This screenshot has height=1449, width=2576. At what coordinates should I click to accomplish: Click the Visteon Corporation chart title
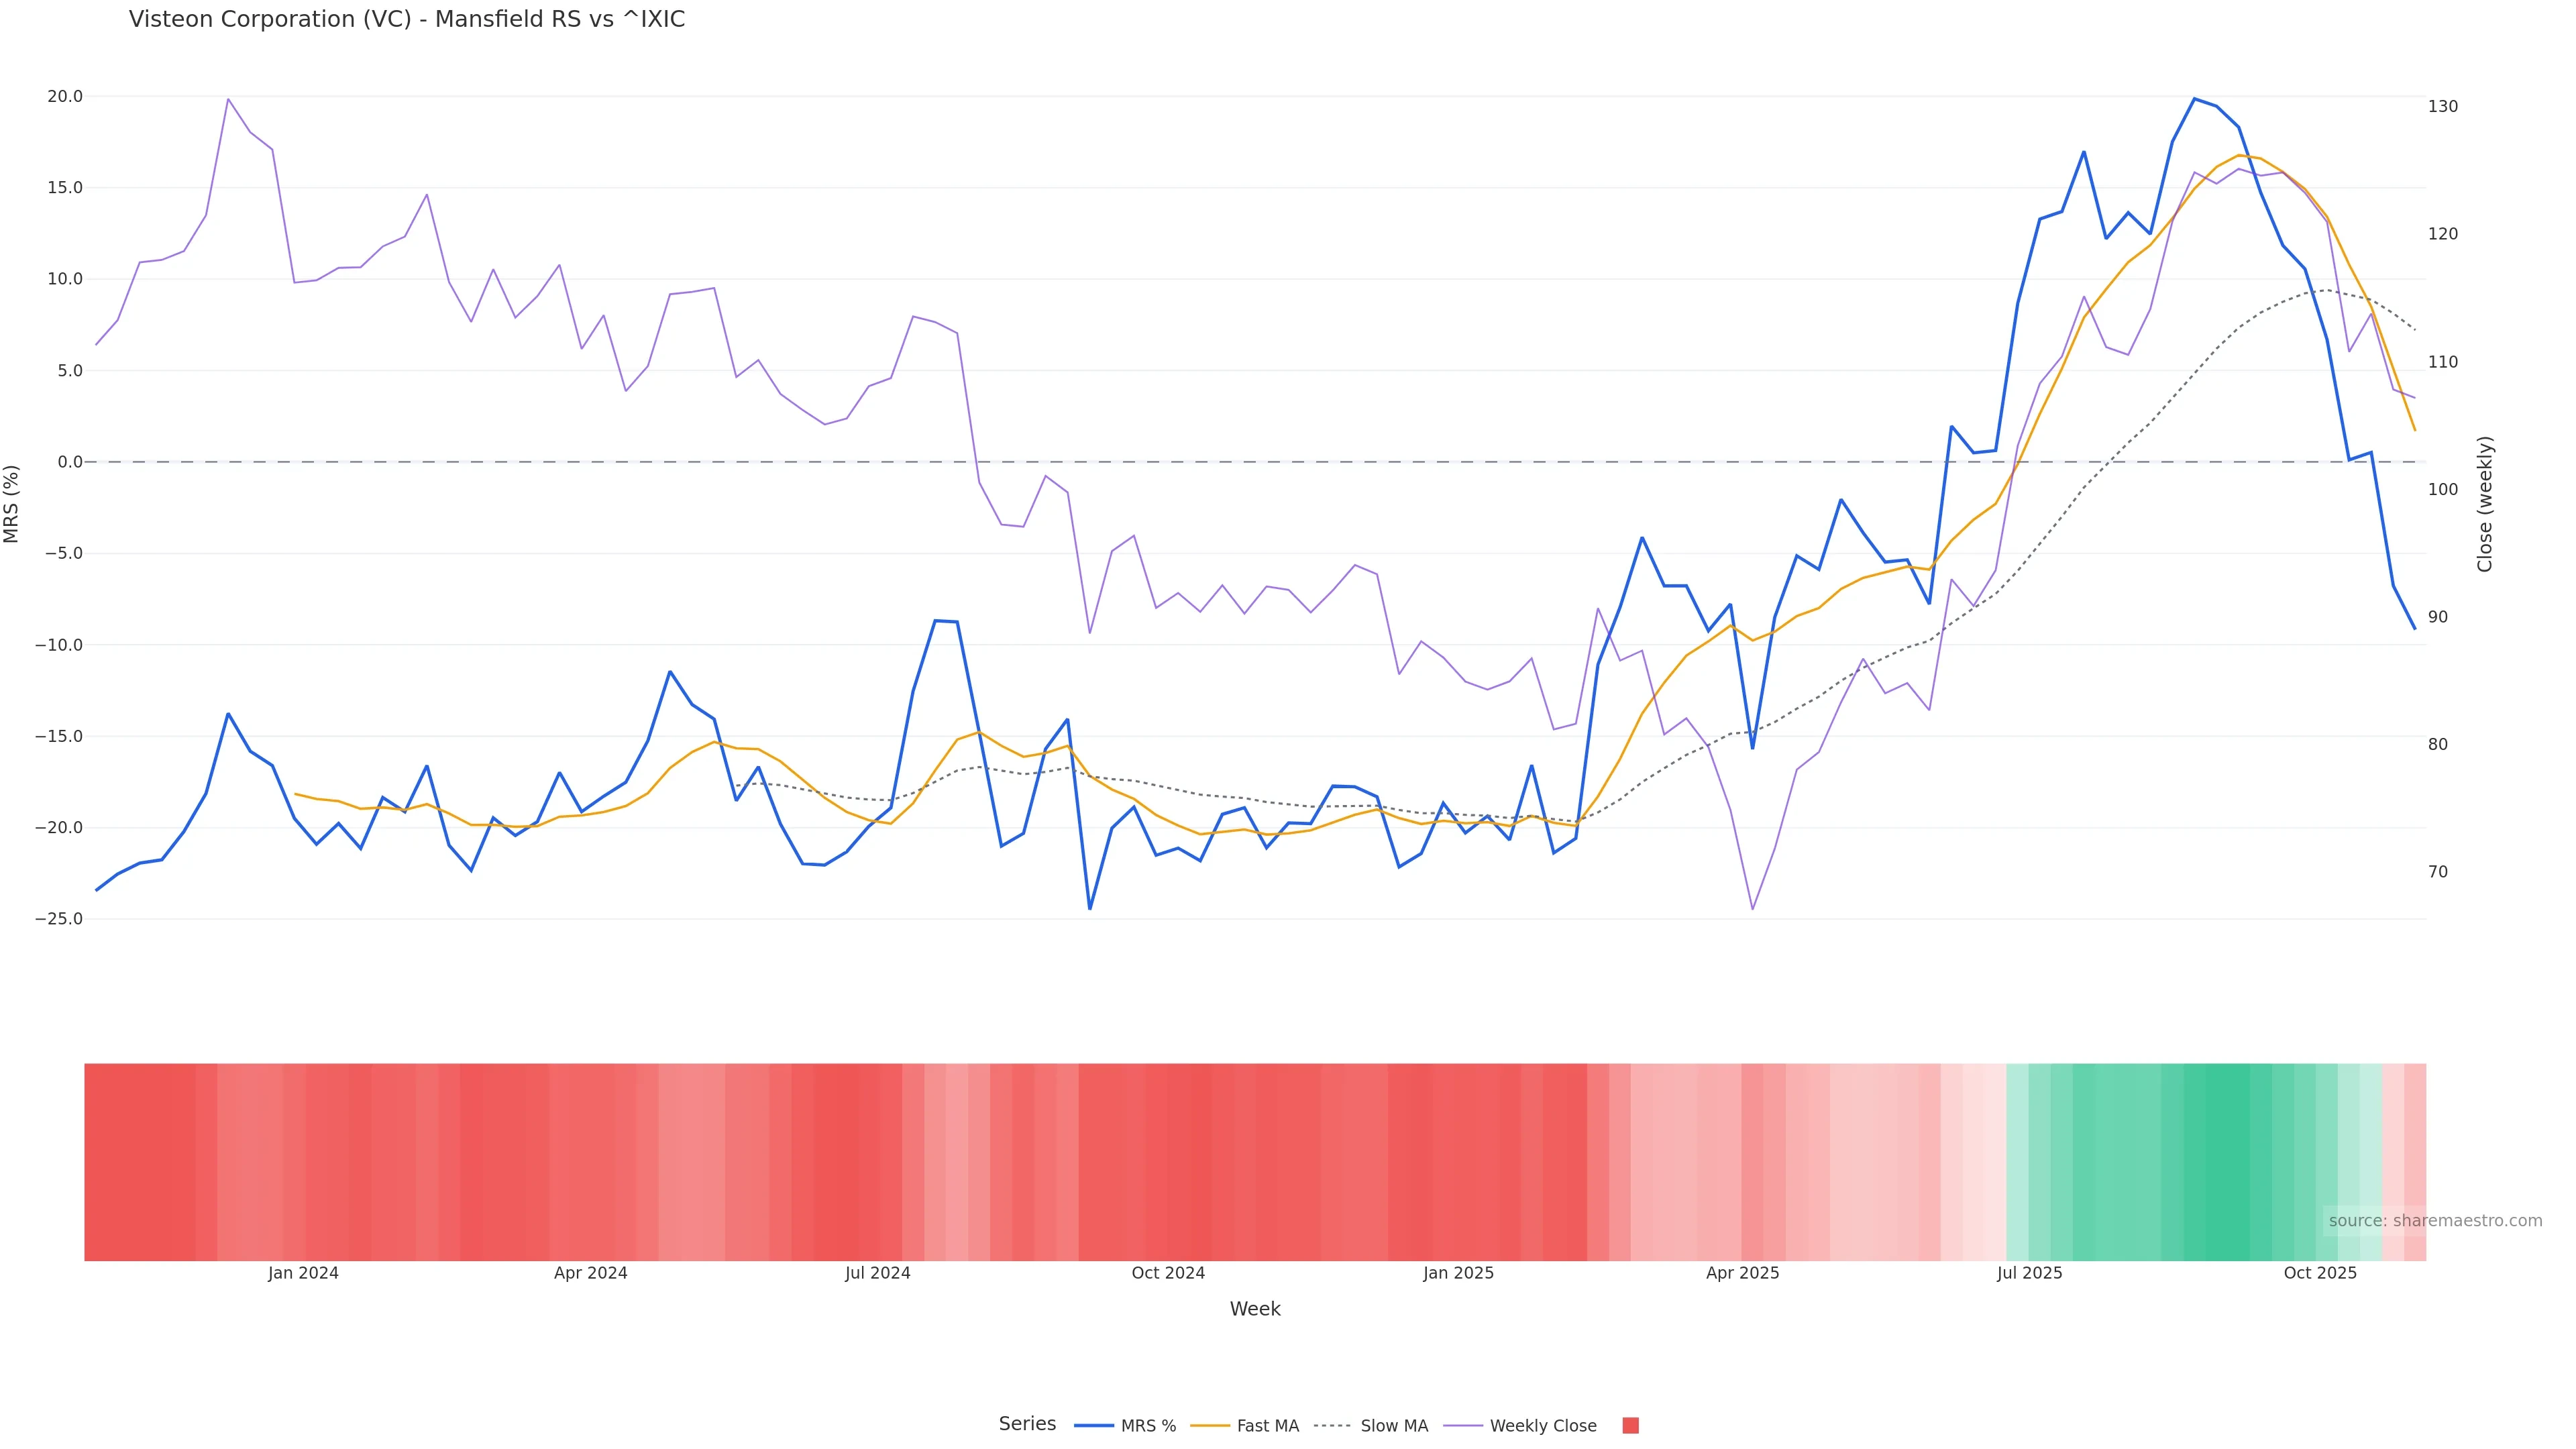click(407, 19)
